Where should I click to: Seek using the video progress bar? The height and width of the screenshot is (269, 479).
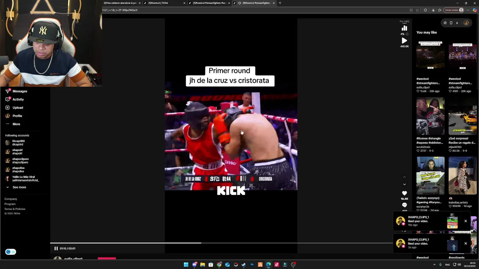pos(222,243)
